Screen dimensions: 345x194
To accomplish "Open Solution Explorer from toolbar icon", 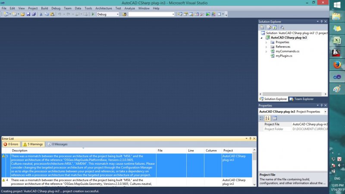I will 180,14.
